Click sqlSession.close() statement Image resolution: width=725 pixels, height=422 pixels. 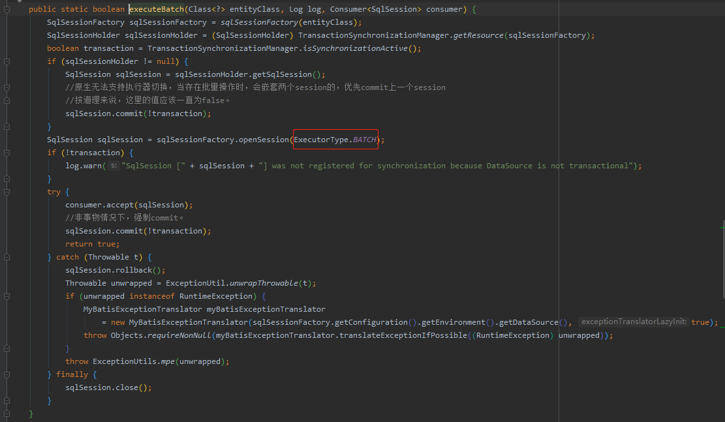108,387
